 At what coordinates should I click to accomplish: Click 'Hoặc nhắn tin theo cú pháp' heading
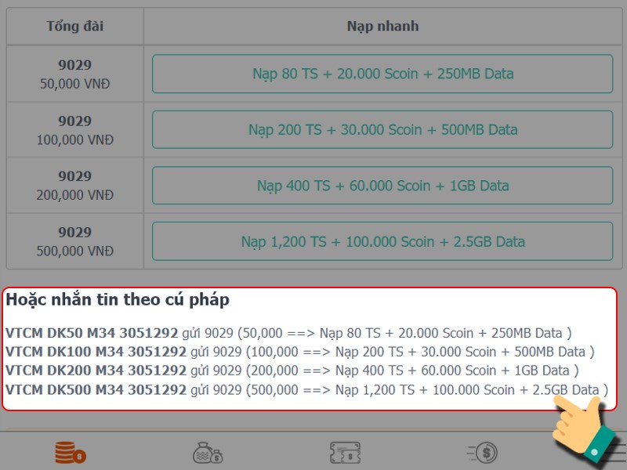pyautogui.click(x=118, y=300)
